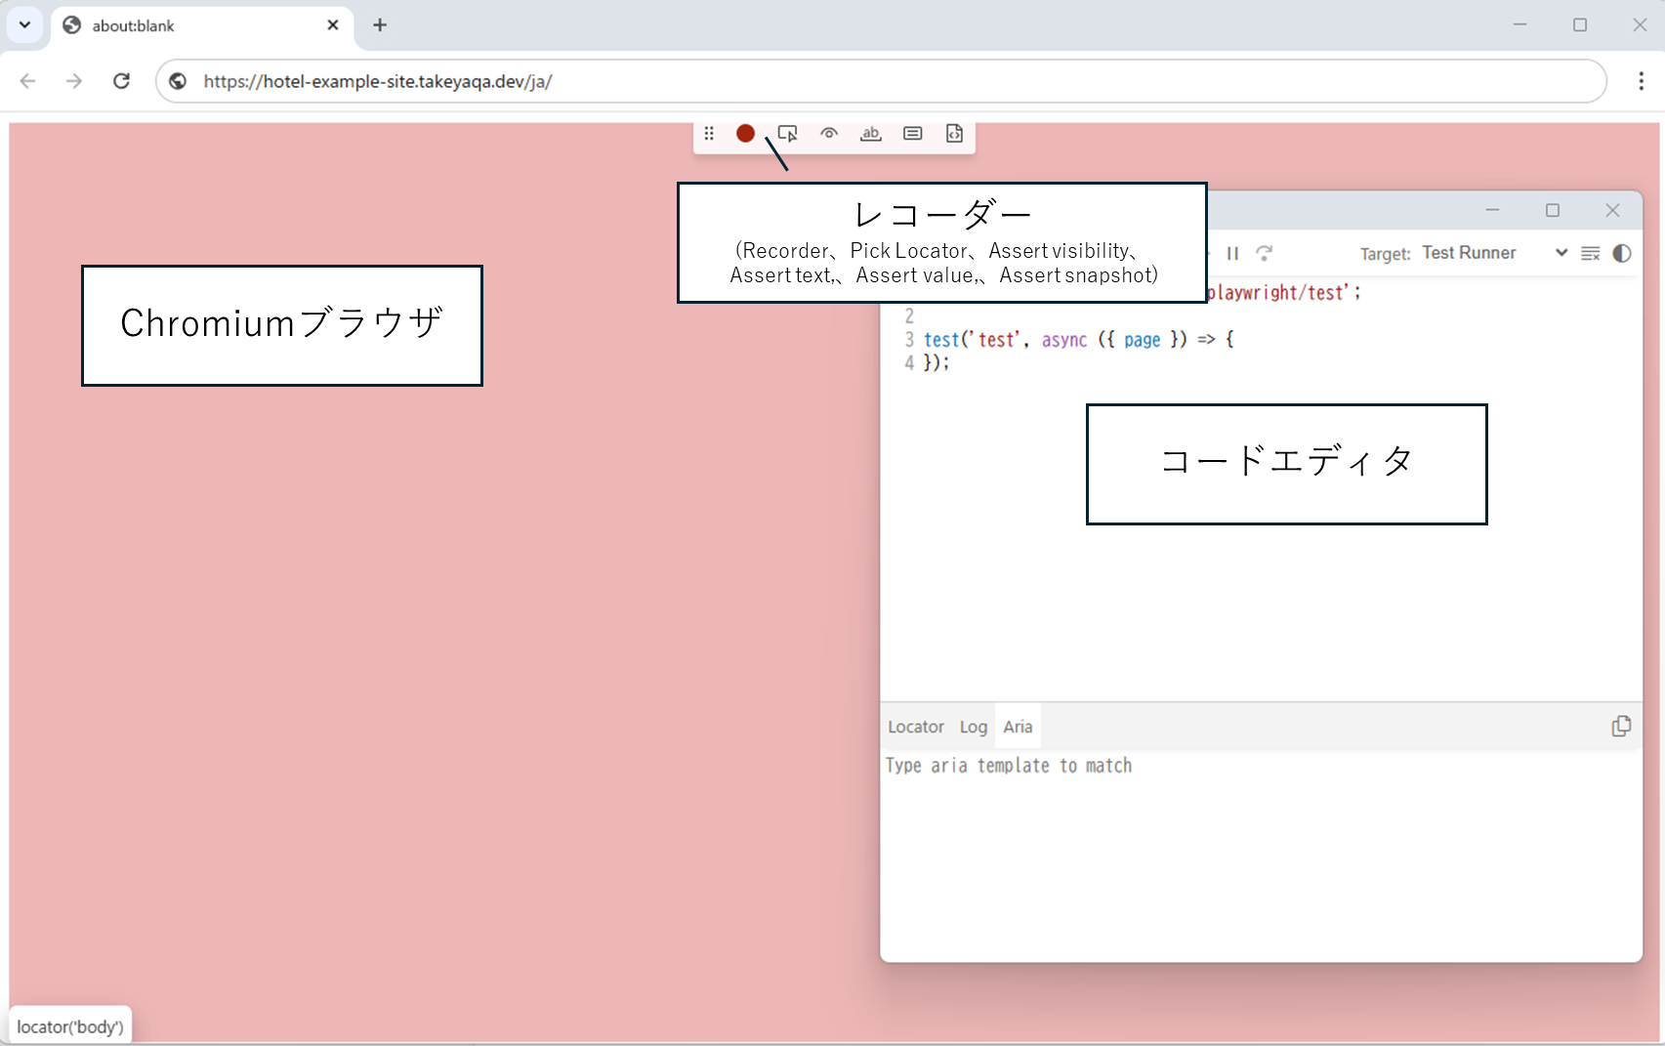
Task: Toggle the Inspector color theme
Action: 1622,253
